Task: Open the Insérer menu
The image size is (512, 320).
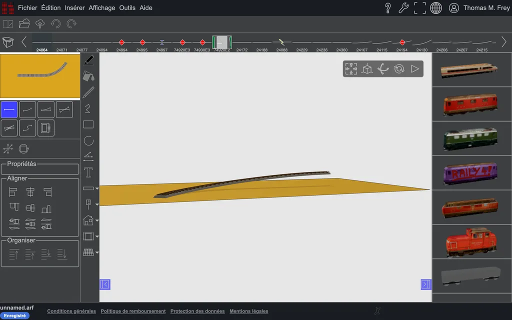Action: [75, 8]
